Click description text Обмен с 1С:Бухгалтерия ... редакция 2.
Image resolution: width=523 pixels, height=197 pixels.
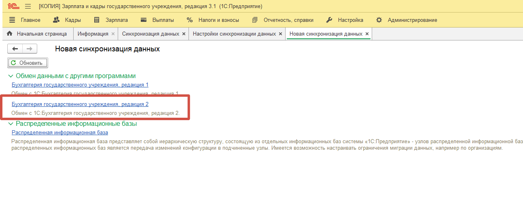click(x=95, y=113)
